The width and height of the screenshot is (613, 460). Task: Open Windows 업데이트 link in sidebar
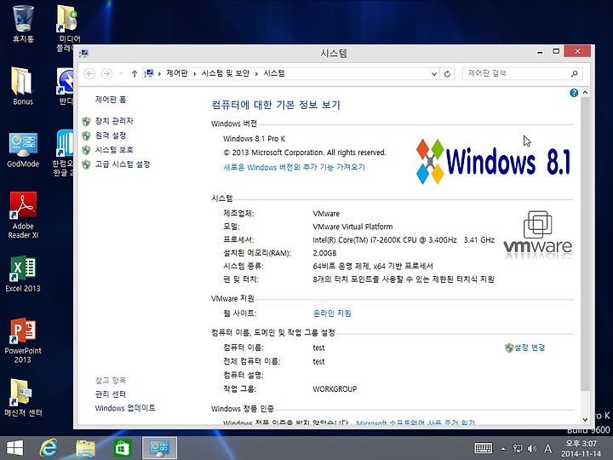click(x=124, y=408)
